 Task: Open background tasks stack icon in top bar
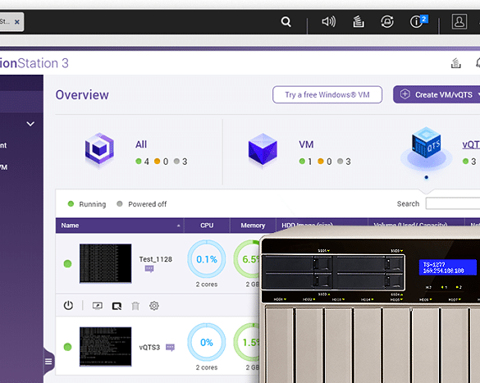click(x=359, y=21)
